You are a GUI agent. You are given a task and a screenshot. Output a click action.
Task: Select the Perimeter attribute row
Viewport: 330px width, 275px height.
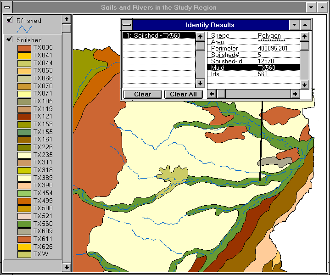253,48
